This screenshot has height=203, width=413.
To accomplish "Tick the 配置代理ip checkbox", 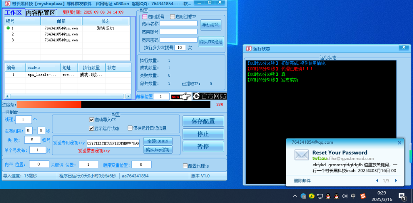I will click(x=185, y=165).
